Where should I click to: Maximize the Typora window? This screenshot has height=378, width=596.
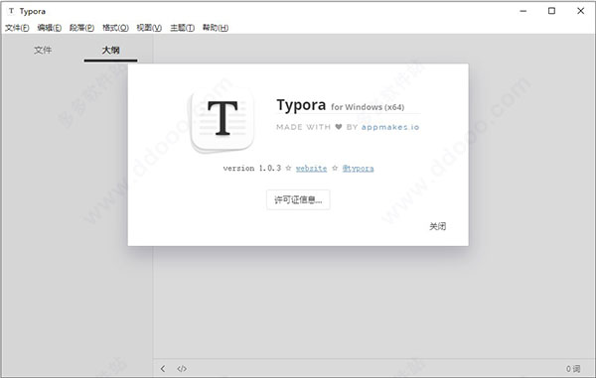551,11
